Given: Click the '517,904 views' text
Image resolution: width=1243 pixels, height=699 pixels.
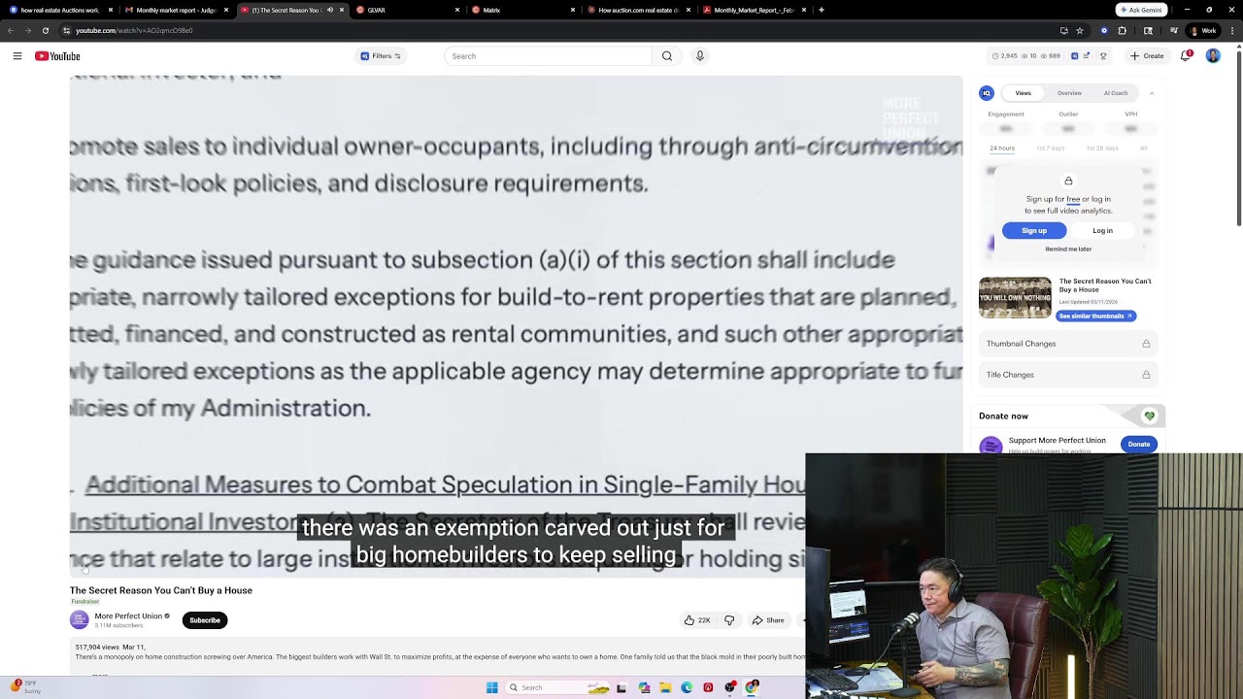Looking at the screenshot, I should tap(97, 647).
